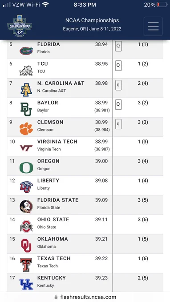
Task: Tap the battery indicator in status bar
Action: point(162,4)
